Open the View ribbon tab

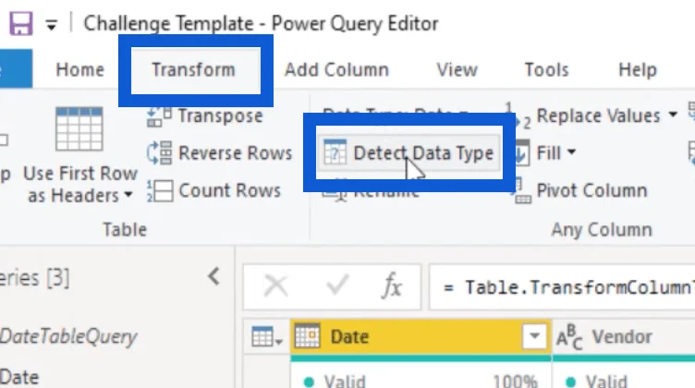457,69
